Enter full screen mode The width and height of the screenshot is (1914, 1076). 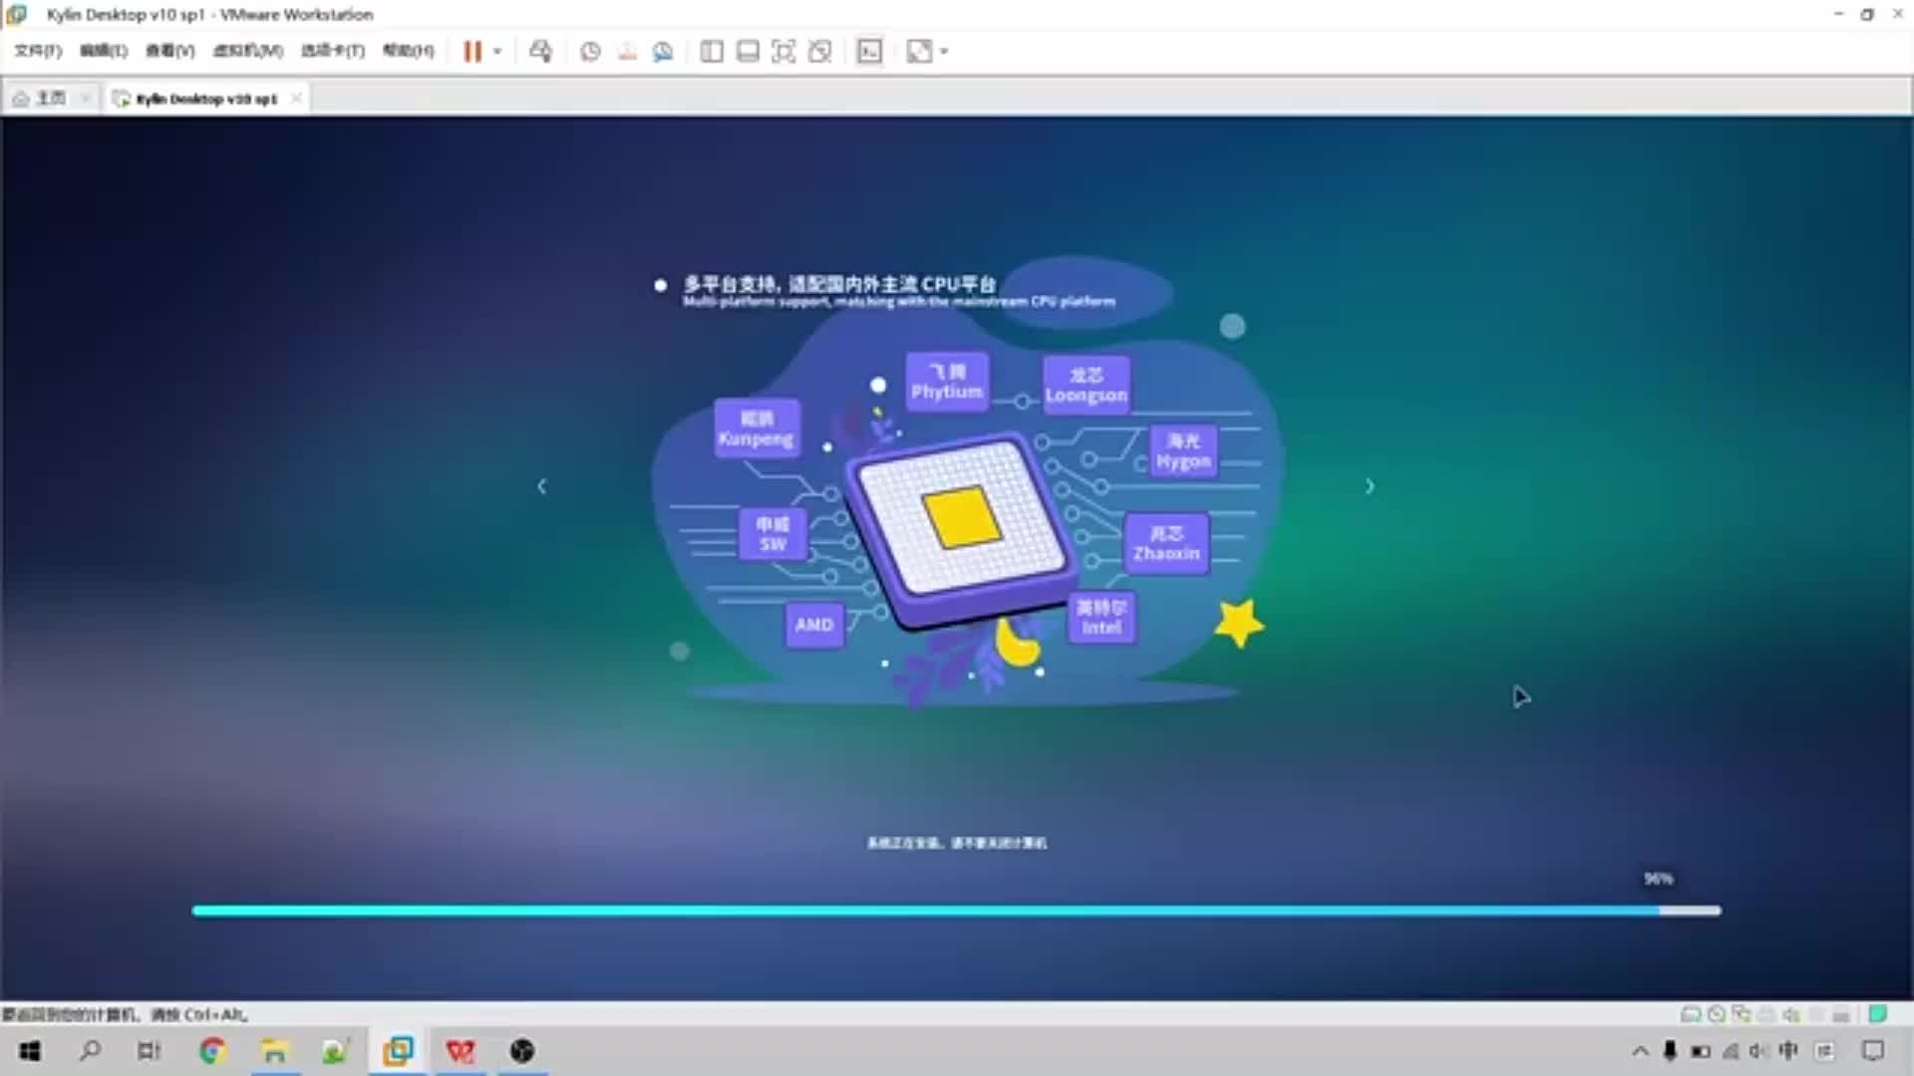pos(784,51)
